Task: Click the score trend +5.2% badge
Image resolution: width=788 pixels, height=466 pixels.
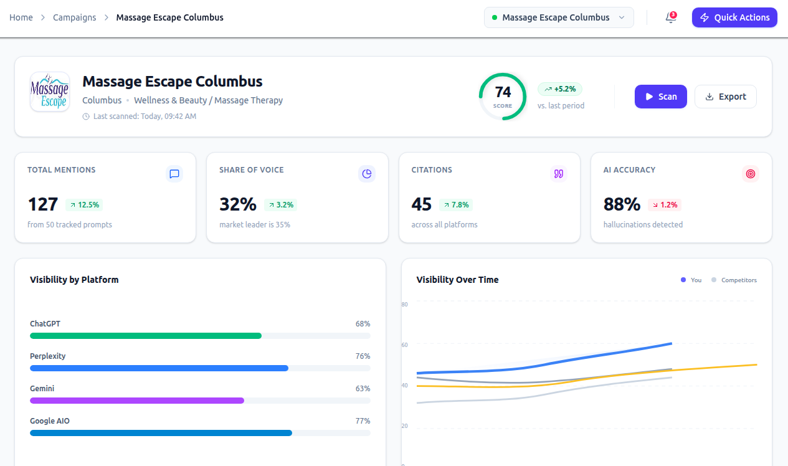Action: pyautogui.click(x=560, y=89)
